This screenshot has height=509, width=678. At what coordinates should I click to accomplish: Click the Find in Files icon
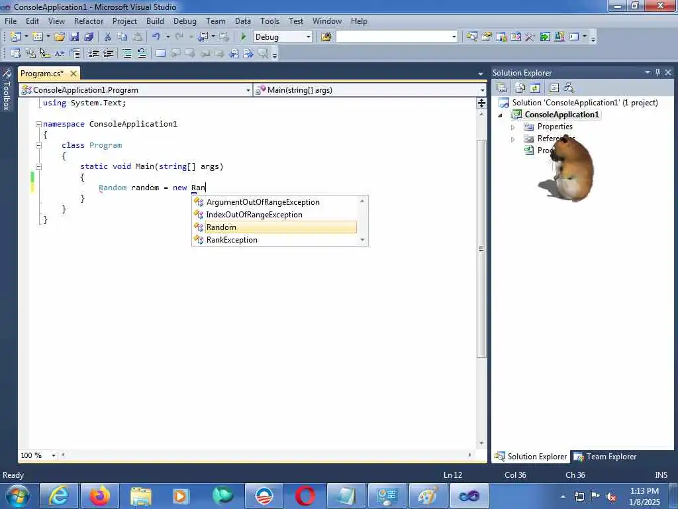(326, 37)
